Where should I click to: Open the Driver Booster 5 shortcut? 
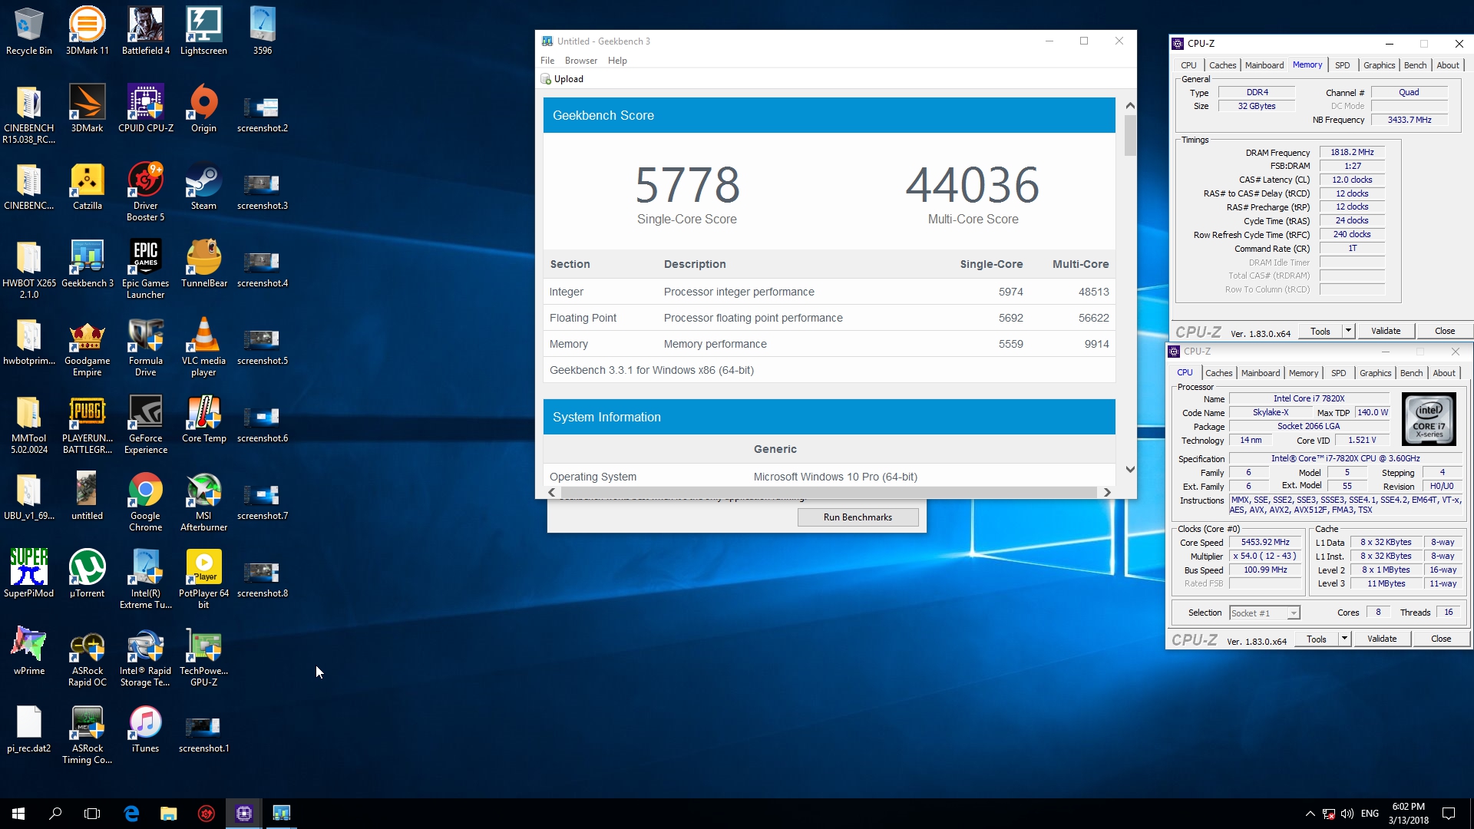pos(145,191)
